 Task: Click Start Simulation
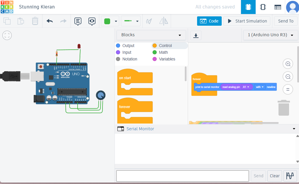(x=247, y=21)
